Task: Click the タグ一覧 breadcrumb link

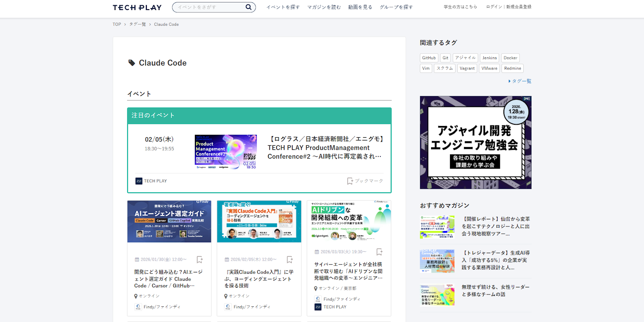Action: [138, 25]
